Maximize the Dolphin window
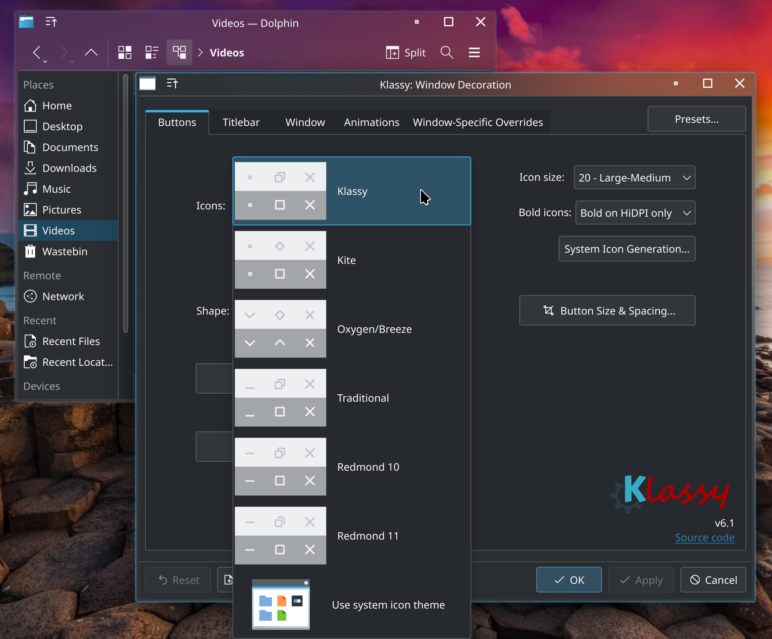This screenshot has height=639, width=772. tap(449, 22)
